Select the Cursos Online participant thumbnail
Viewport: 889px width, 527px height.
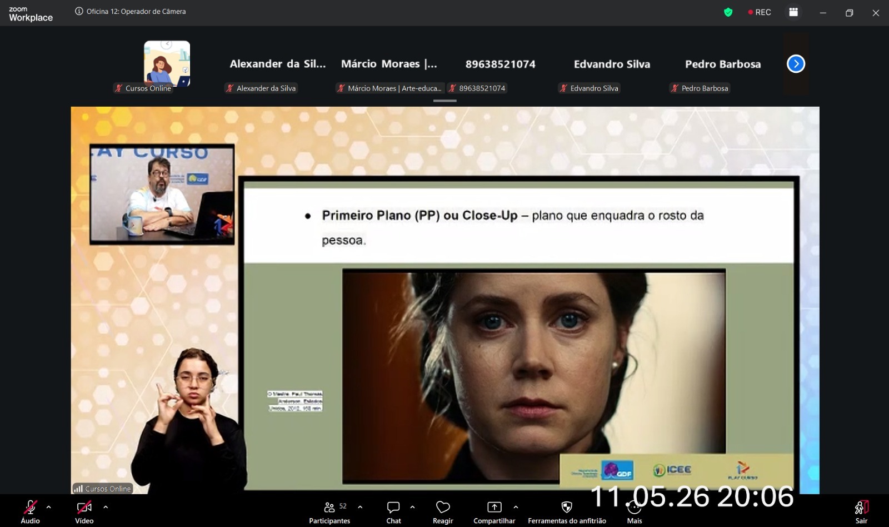point(167,63)
